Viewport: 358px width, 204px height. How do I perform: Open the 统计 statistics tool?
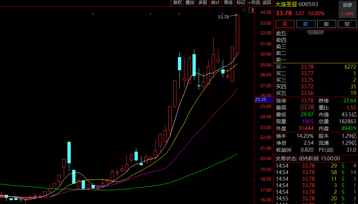tap(215, 3)
